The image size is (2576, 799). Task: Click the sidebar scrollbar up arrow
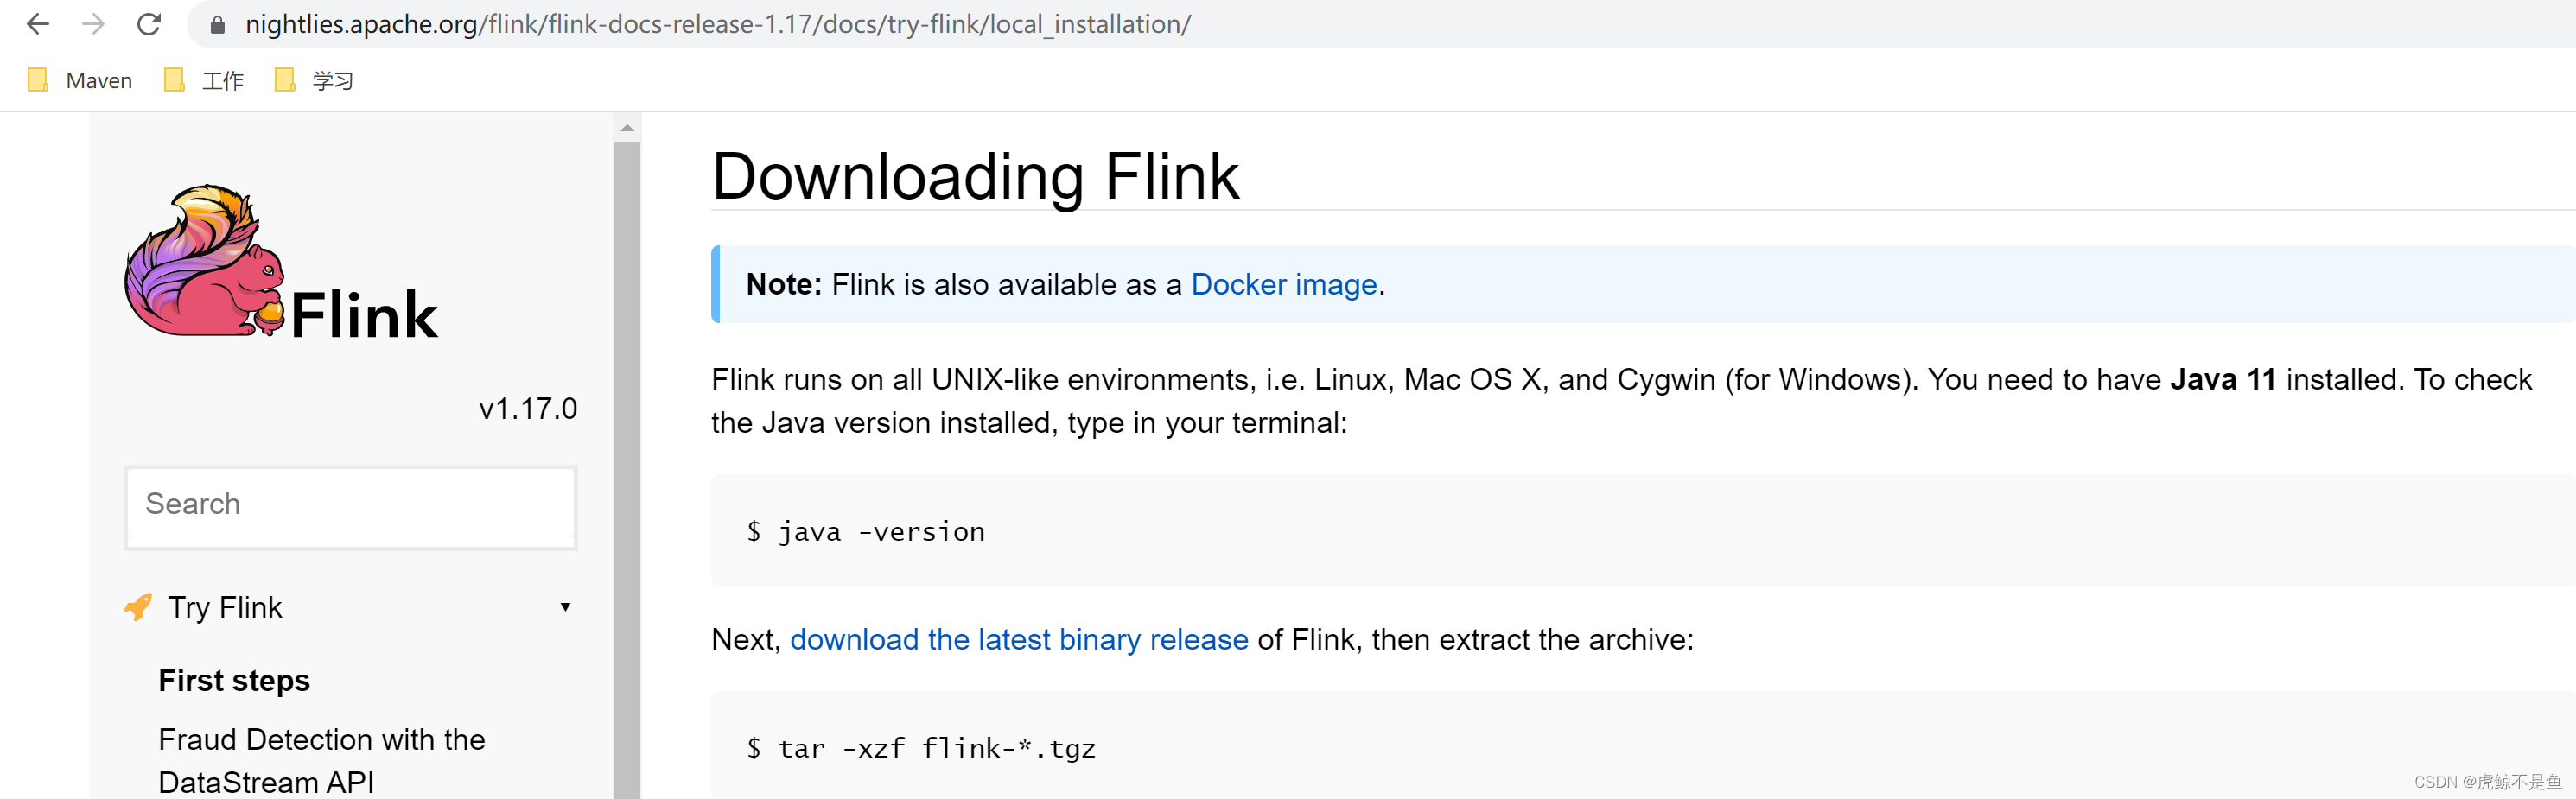point(626,126)
